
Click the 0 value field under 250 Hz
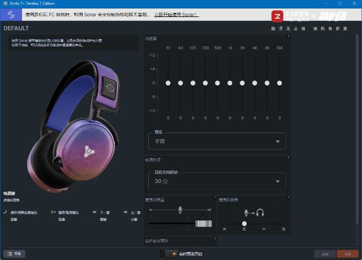click(x=205, y=118)
